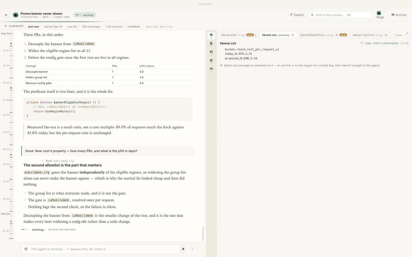This screenshot has height=257, width=412.
Task: Click the PRs column header
Action: (115, 66)
